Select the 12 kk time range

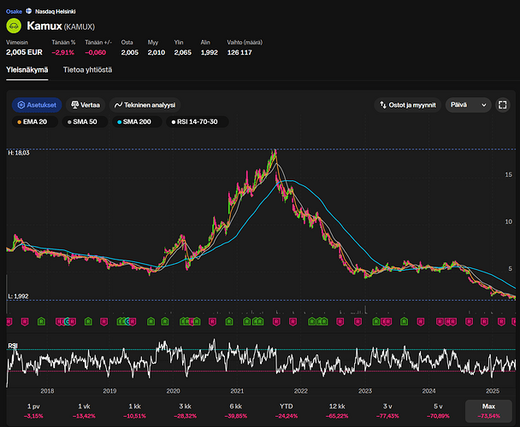pos(337,411)
